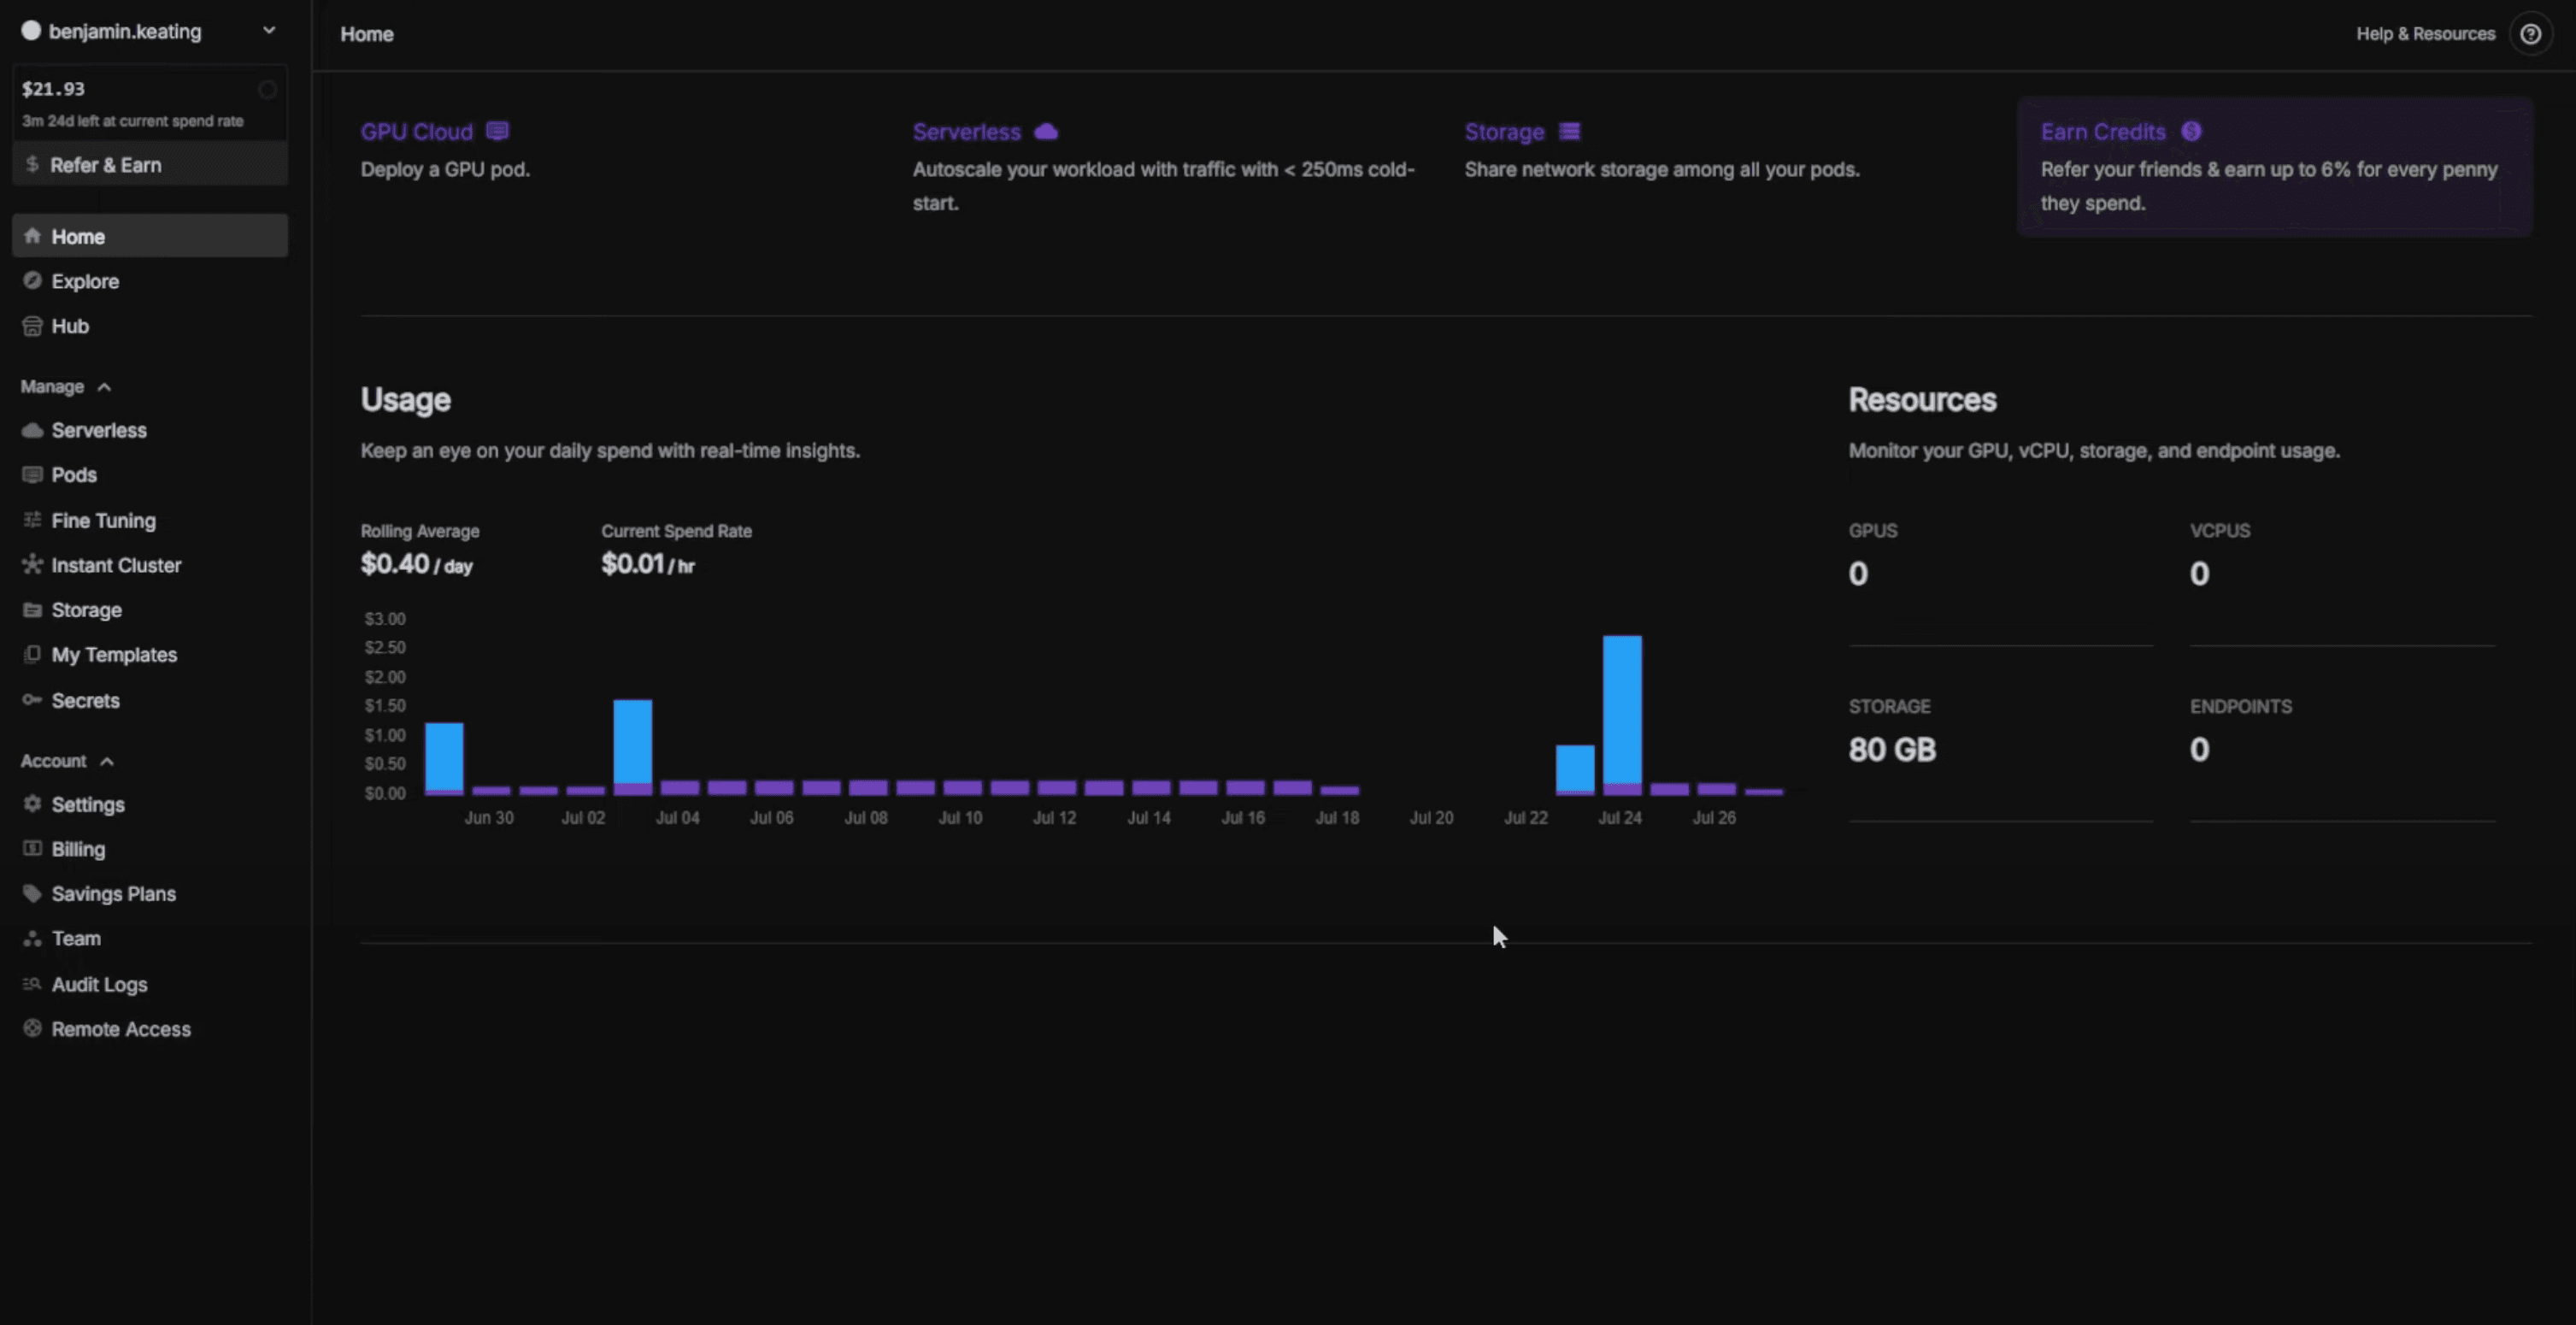Open the Help & Resources link

click(x=2425, y=34)
